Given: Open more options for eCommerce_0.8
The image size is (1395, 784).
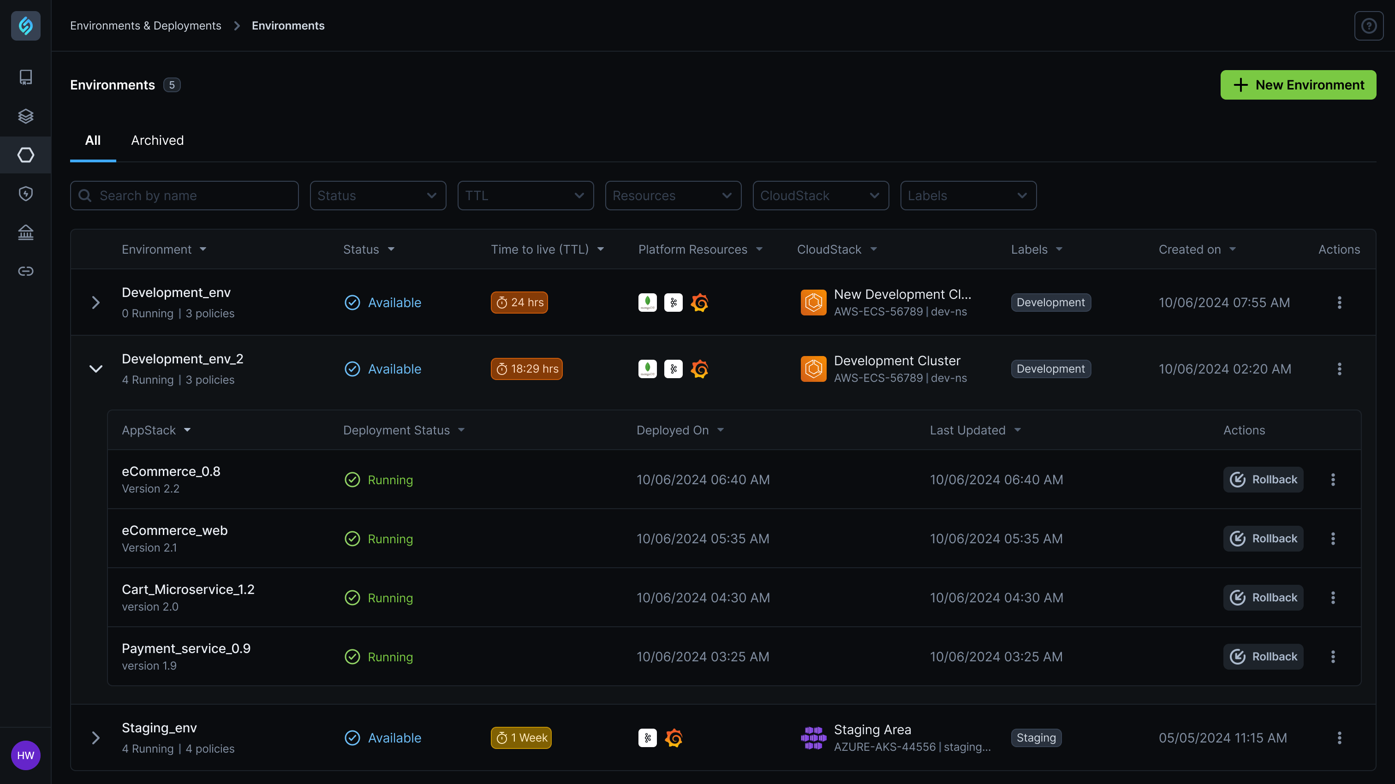Looking at the screenshot, I should (1333, 480).
